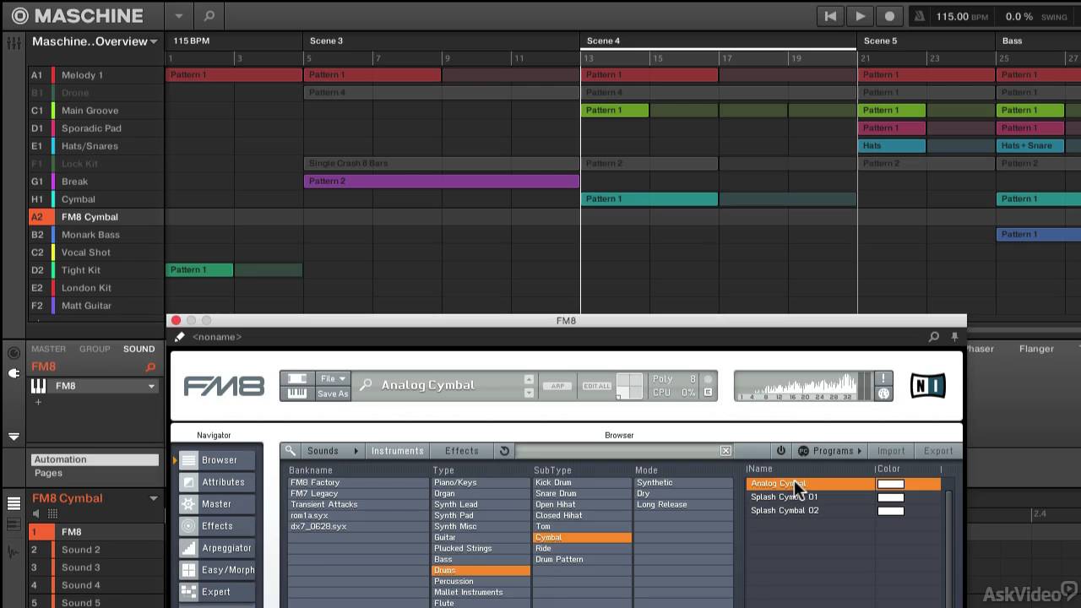Select group A1 Melody 1
This screenshot has width=1081, height=608.
tap(96, 75)
